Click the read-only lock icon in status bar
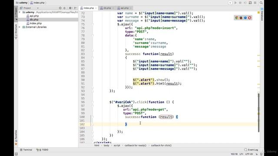 pos(257,154)
